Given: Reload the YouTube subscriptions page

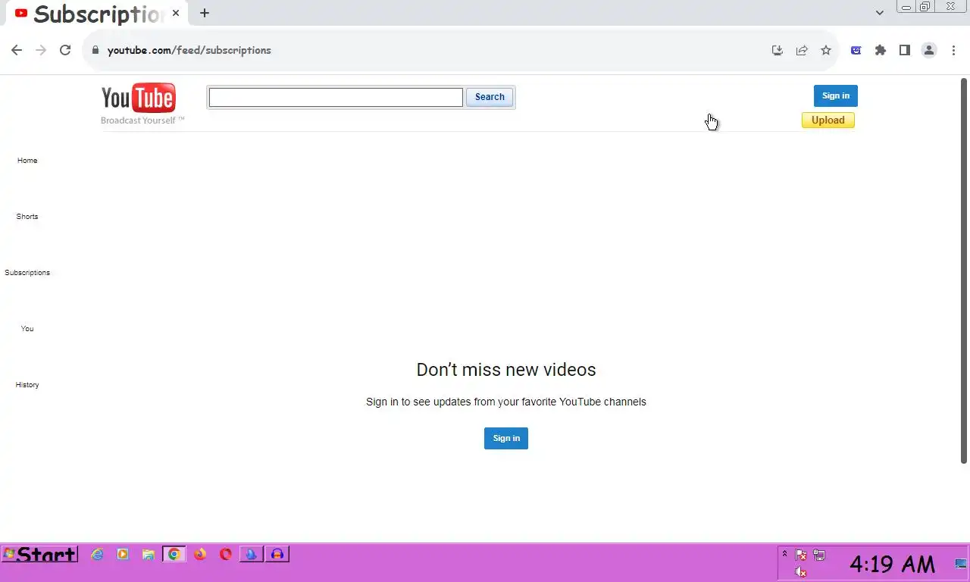Looking at the screenshot, I should tap(65, 50).
